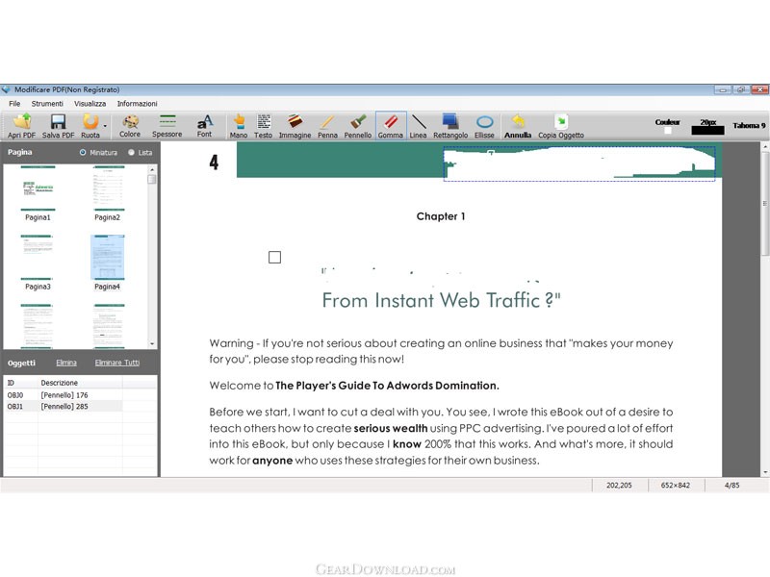Undo last action with Annulla

pos(518,126)
